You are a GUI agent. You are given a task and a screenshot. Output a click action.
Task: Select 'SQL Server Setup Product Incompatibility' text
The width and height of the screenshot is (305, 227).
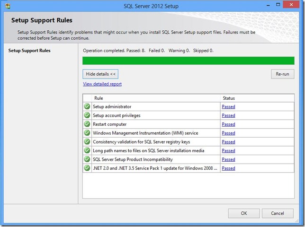coord(133,159)
